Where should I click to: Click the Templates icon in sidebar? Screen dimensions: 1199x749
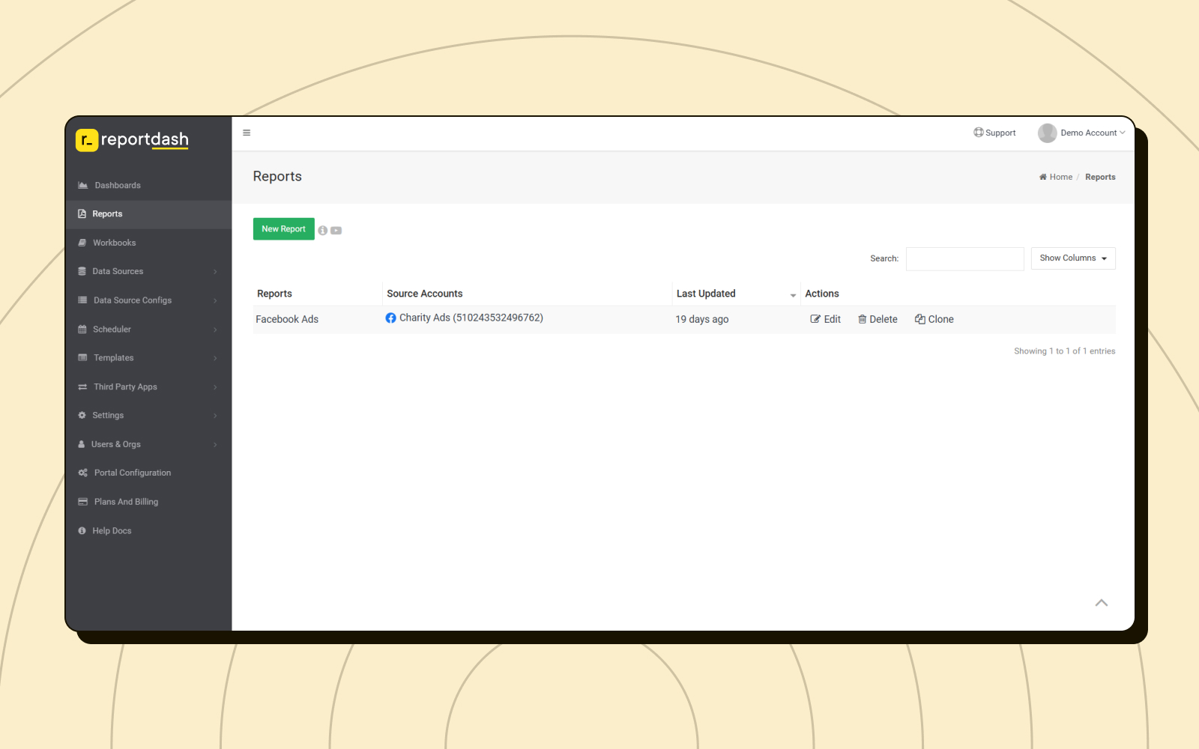[x=82, y=358]
